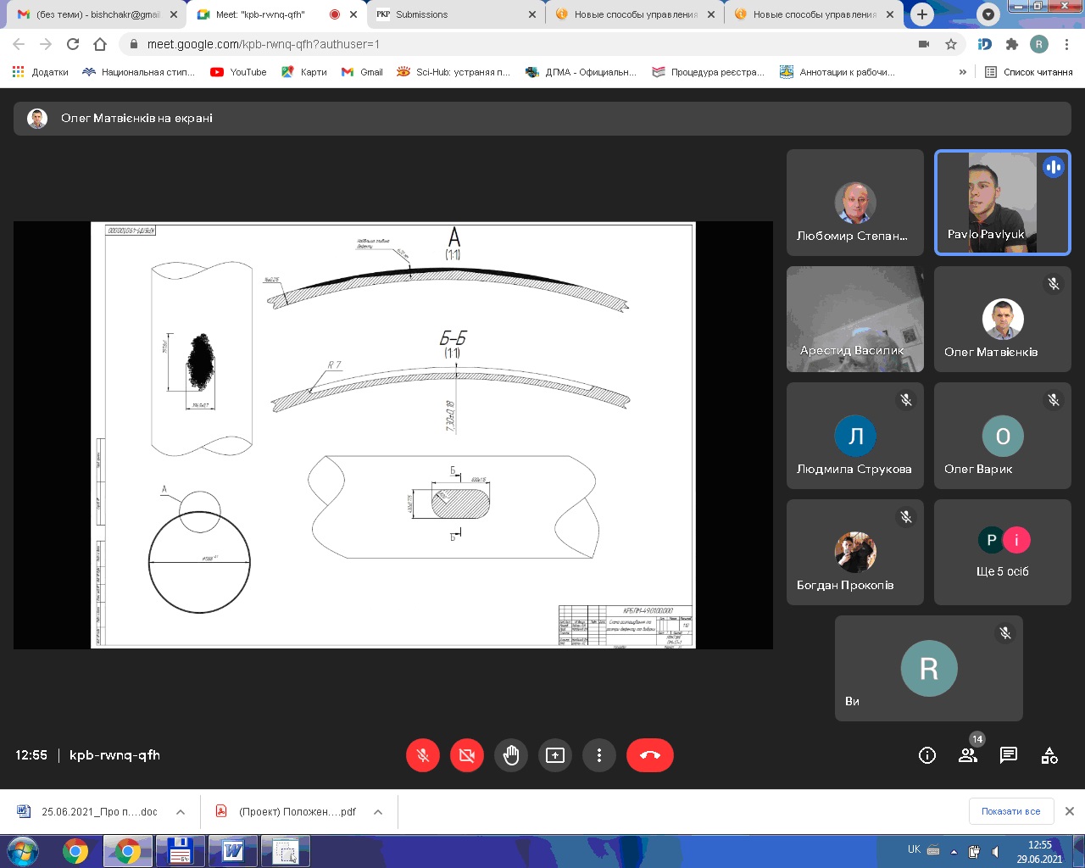The height and width of the screenshot is (868, 1085).
Task: Click the red hang up call button
Action: click(x=649, y=755)
